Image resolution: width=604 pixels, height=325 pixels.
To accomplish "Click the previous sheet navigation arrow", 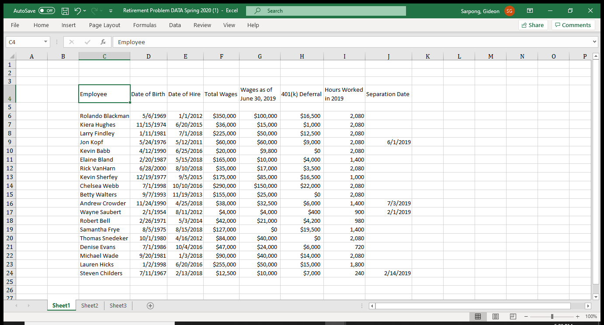I will pyautogui.click(x=17, y=306).
